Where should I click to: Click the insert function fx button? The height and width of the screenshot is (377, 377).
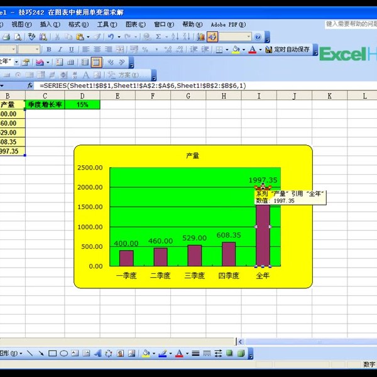[x=30, y=85]
